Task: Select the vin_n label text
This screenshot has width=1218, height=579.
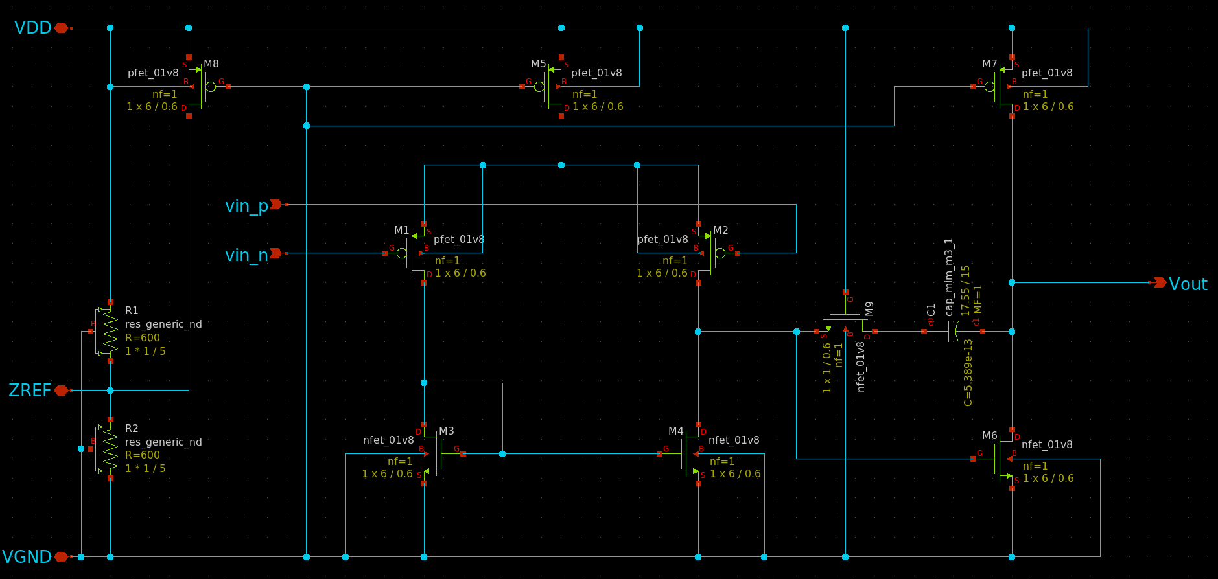Action: pyautogui.click(x=247, y=255)
